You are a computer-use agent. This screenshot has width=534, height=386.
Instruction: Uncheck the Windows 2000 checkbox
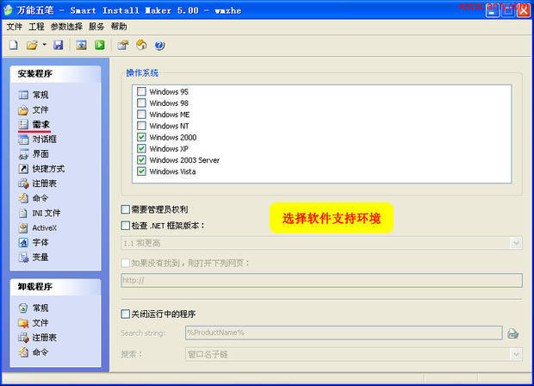pos(141,137)
